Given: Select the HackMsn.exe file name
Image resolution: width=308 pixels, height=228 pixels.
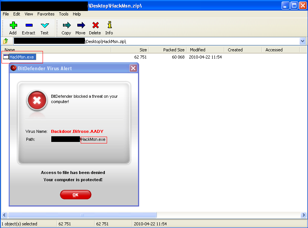Looking at the screenshot, I should click(x=22, y=57).
